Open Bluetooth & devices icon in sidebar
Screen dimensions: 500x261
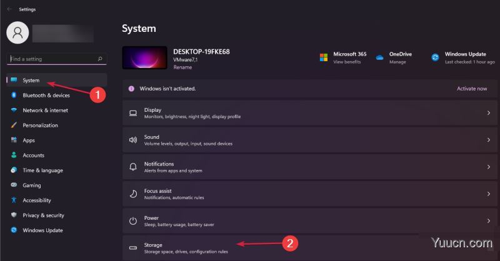click(14, 95)
